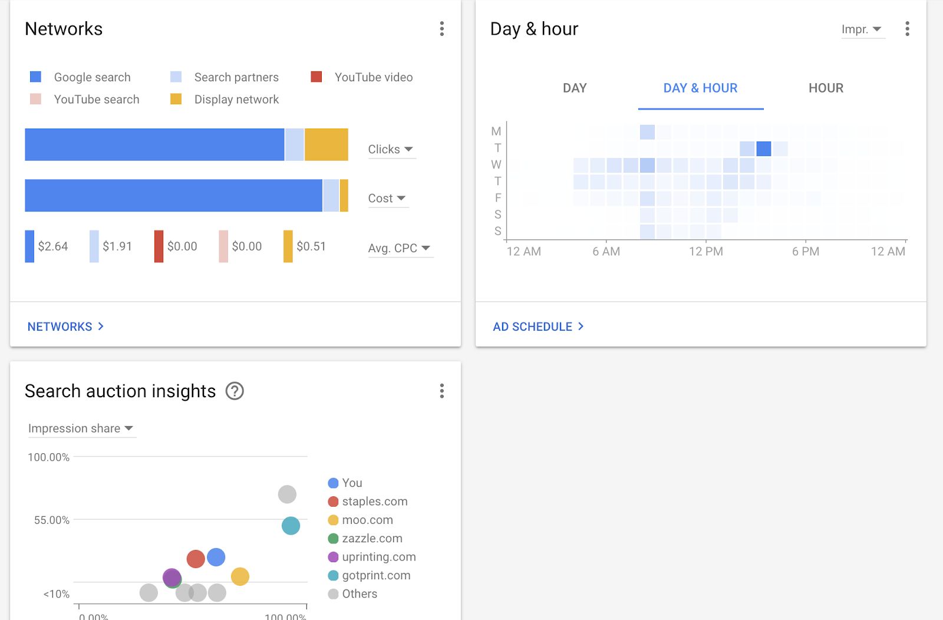Viewport: 943px width, 620px height.
Task: Open Search auction insights three-dot menu
Action: [442, 391]
